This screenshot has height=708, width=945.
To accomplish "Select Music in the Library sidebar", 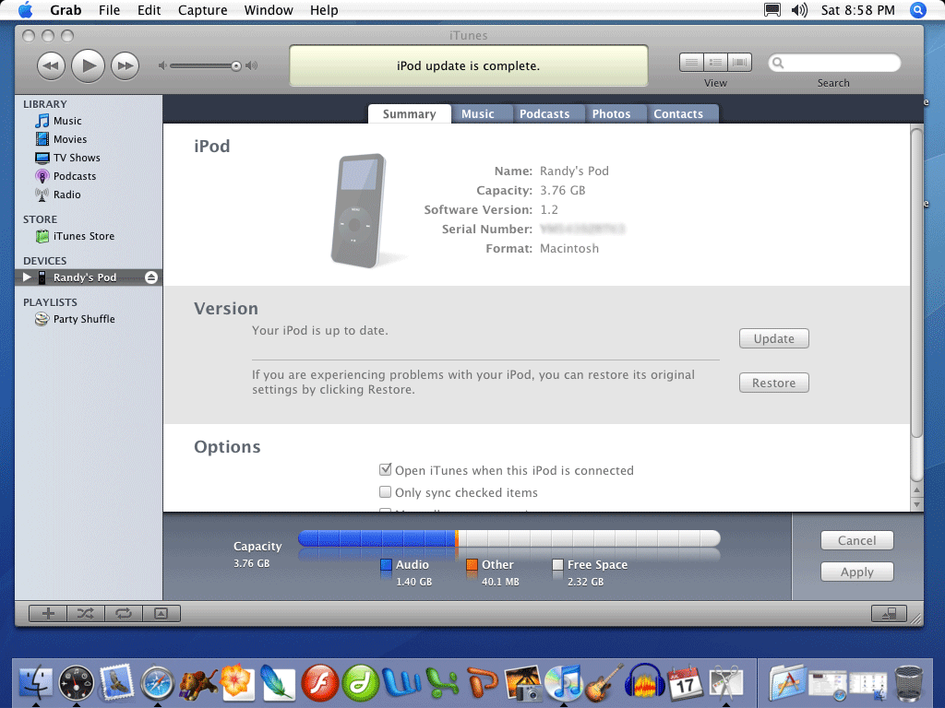I will [66, 121].
